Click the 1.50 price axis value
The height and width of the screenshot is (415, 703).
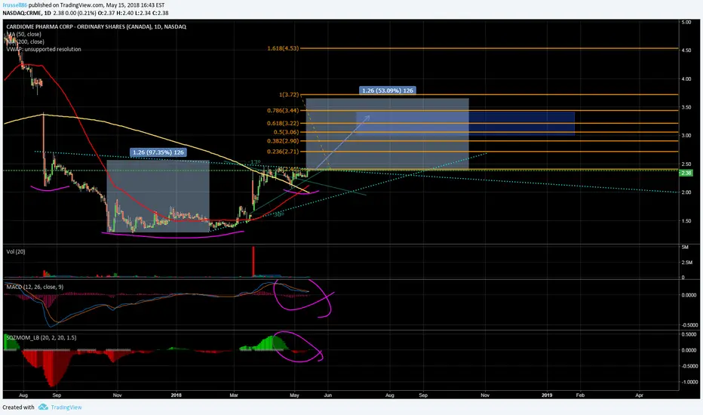tap(686, 221)
